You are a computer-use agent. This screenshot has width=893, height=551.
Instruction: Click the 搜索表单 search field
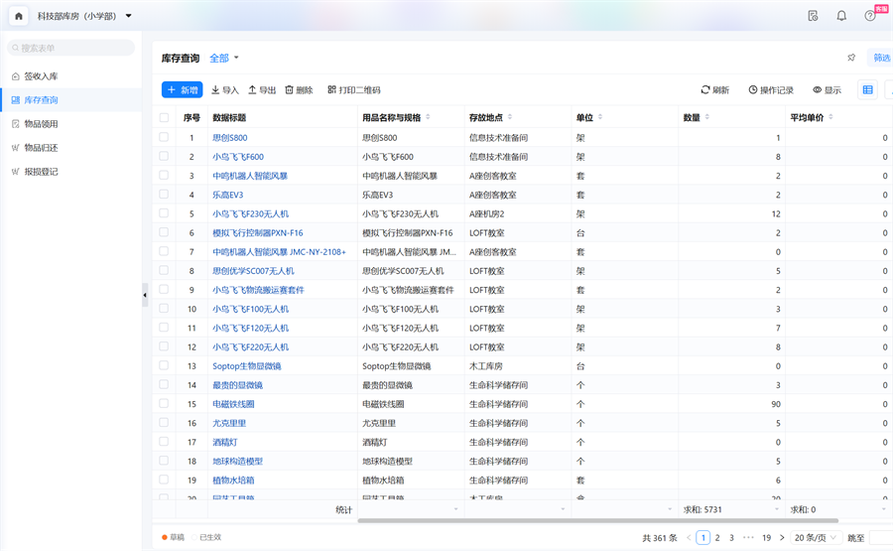71,48
